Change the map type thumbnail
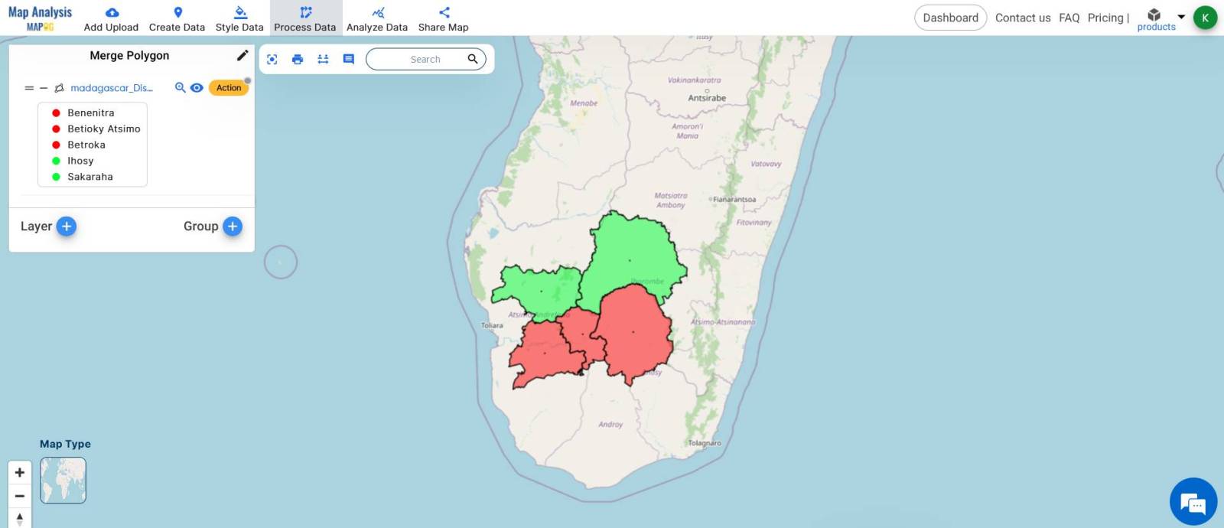This screenshot has height=528, width=1224. [63, 481]
